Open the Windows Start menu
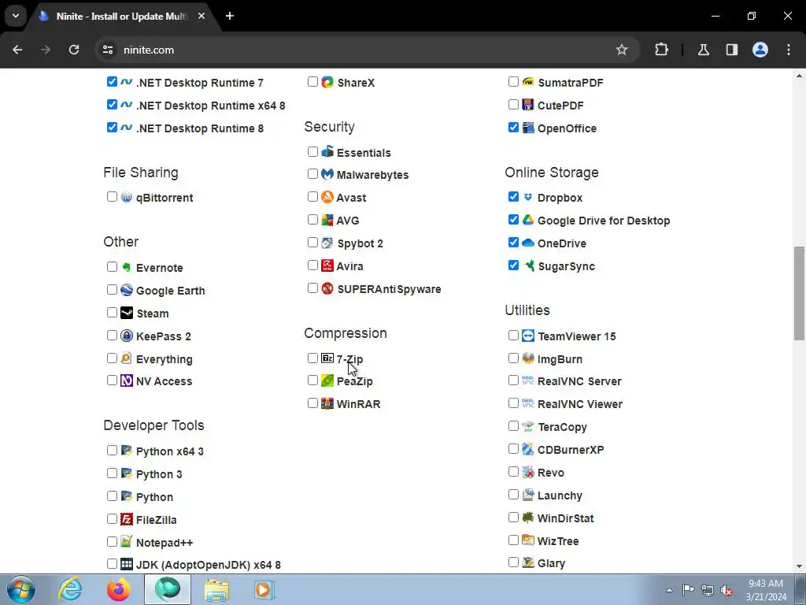 [x=20, y=590]
